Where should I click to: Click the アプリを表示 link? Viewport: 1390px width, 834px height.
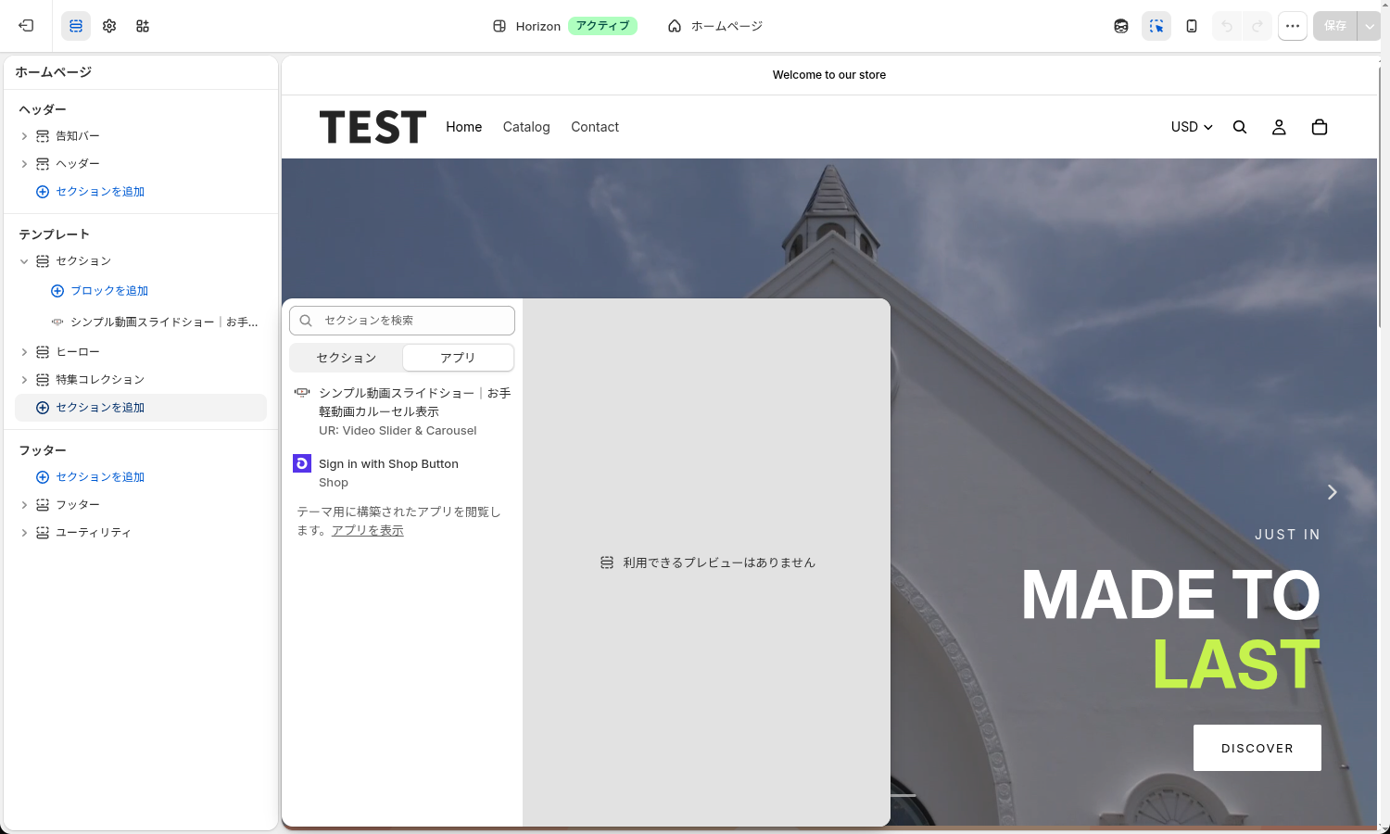pos(368,531)
